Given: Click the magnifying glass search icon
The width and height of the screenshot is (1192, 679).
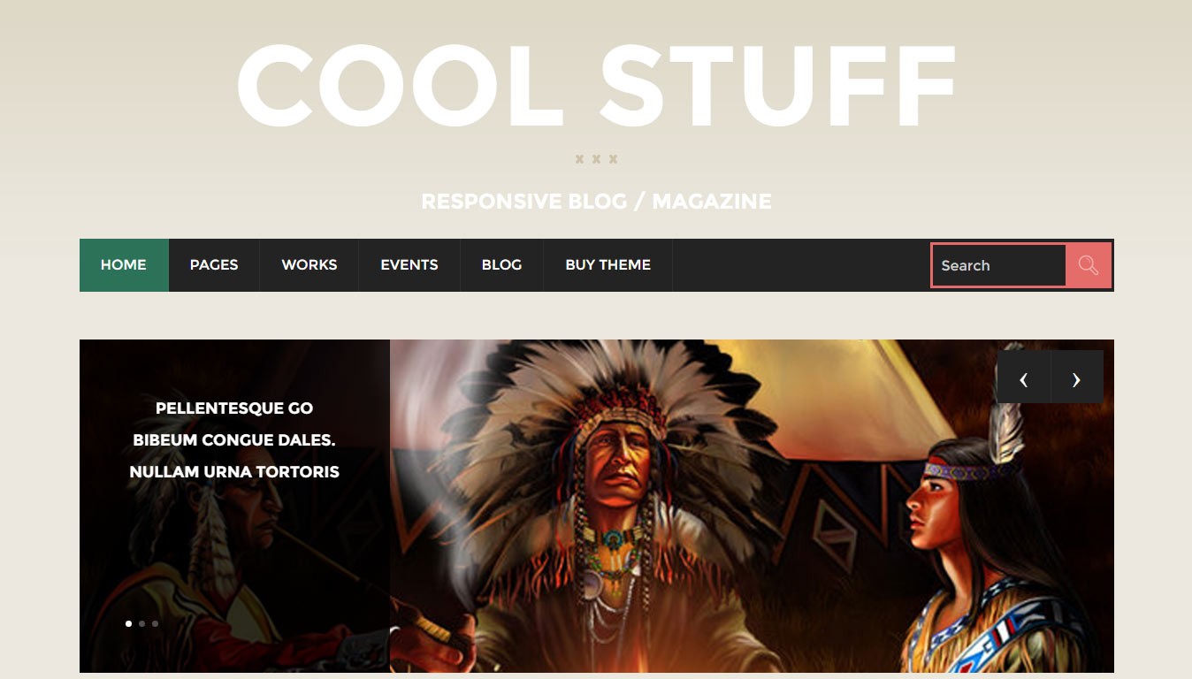Looking at the screenshot, I should click(x=1089, y=265).
